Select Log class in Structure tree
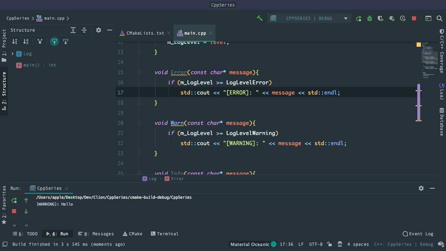 (24, 54)
